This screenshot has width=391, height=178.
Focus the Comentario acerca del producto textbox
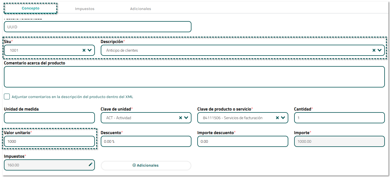194,77
